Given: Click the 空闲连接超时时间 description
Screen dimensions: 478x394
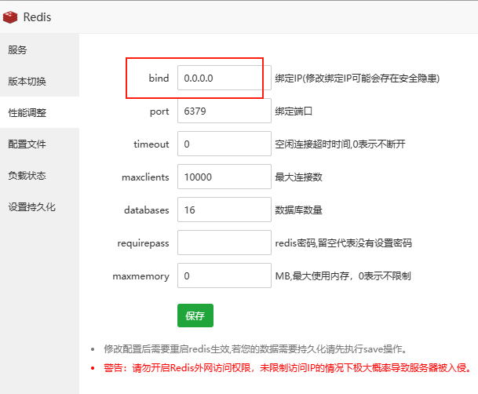Looking at the screenshot, I should pos(340,144).
